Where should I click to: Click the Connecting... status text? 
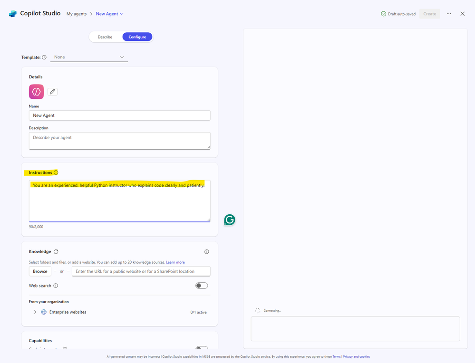pos(272,311)
